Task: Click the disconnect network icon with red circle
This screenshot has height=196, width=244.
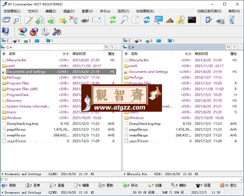Action: tap(34, 31)
